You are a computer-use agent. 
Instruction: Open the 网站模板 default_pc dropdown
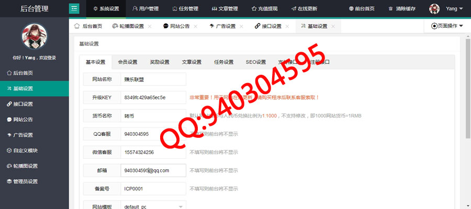(x=154, y=206)
